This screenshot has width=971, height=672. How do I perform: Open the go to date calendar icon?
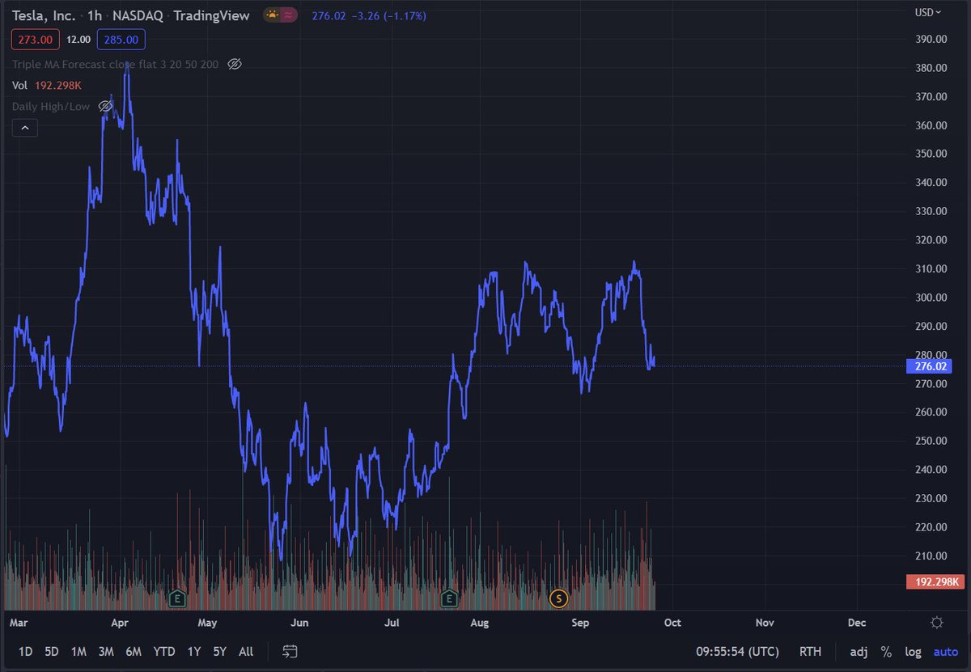tap(290, 652)
